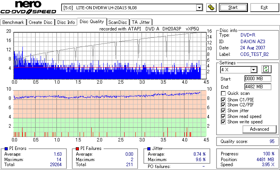
Task: Click PI Failures average value 0.00
Action: (129, 154)
